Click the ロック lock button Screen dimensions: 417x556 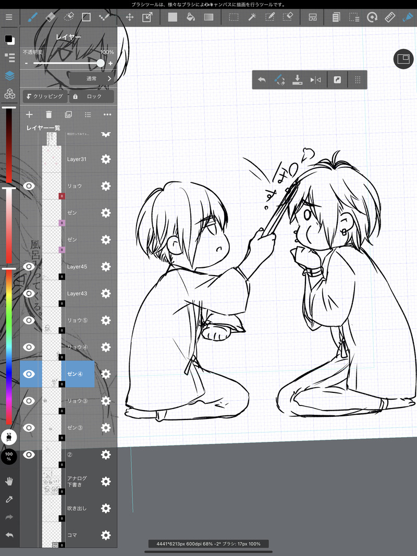click(x=92, y=96)
